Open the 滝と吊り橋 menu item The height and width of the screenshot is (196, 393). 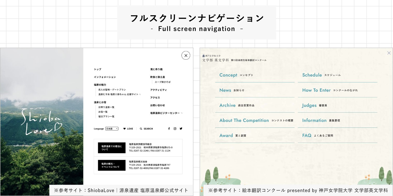coord(156,69)
